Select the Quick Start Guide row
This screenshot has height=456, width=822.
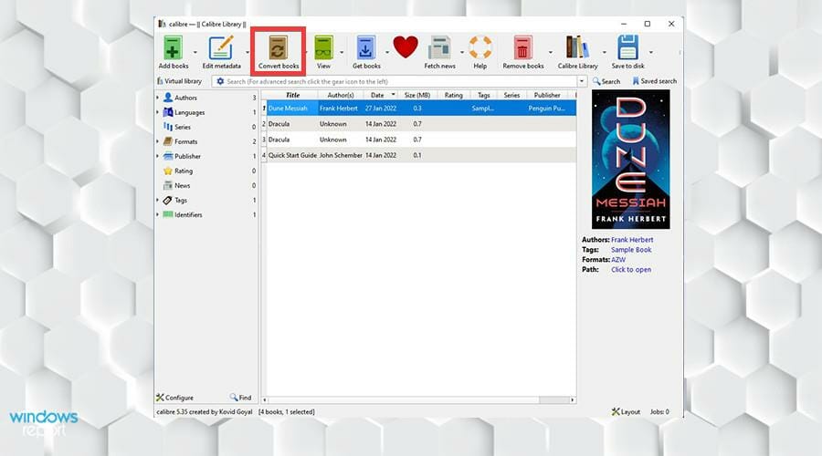pyautogui.click(x=421, y=155)
